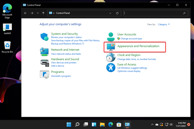Click the breadcrumb chevron before Control Panel

[x=54, y=13]
